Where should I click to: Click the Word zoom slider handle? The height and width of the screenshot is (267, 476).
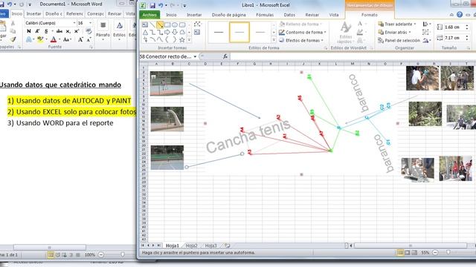click(123, 255)
